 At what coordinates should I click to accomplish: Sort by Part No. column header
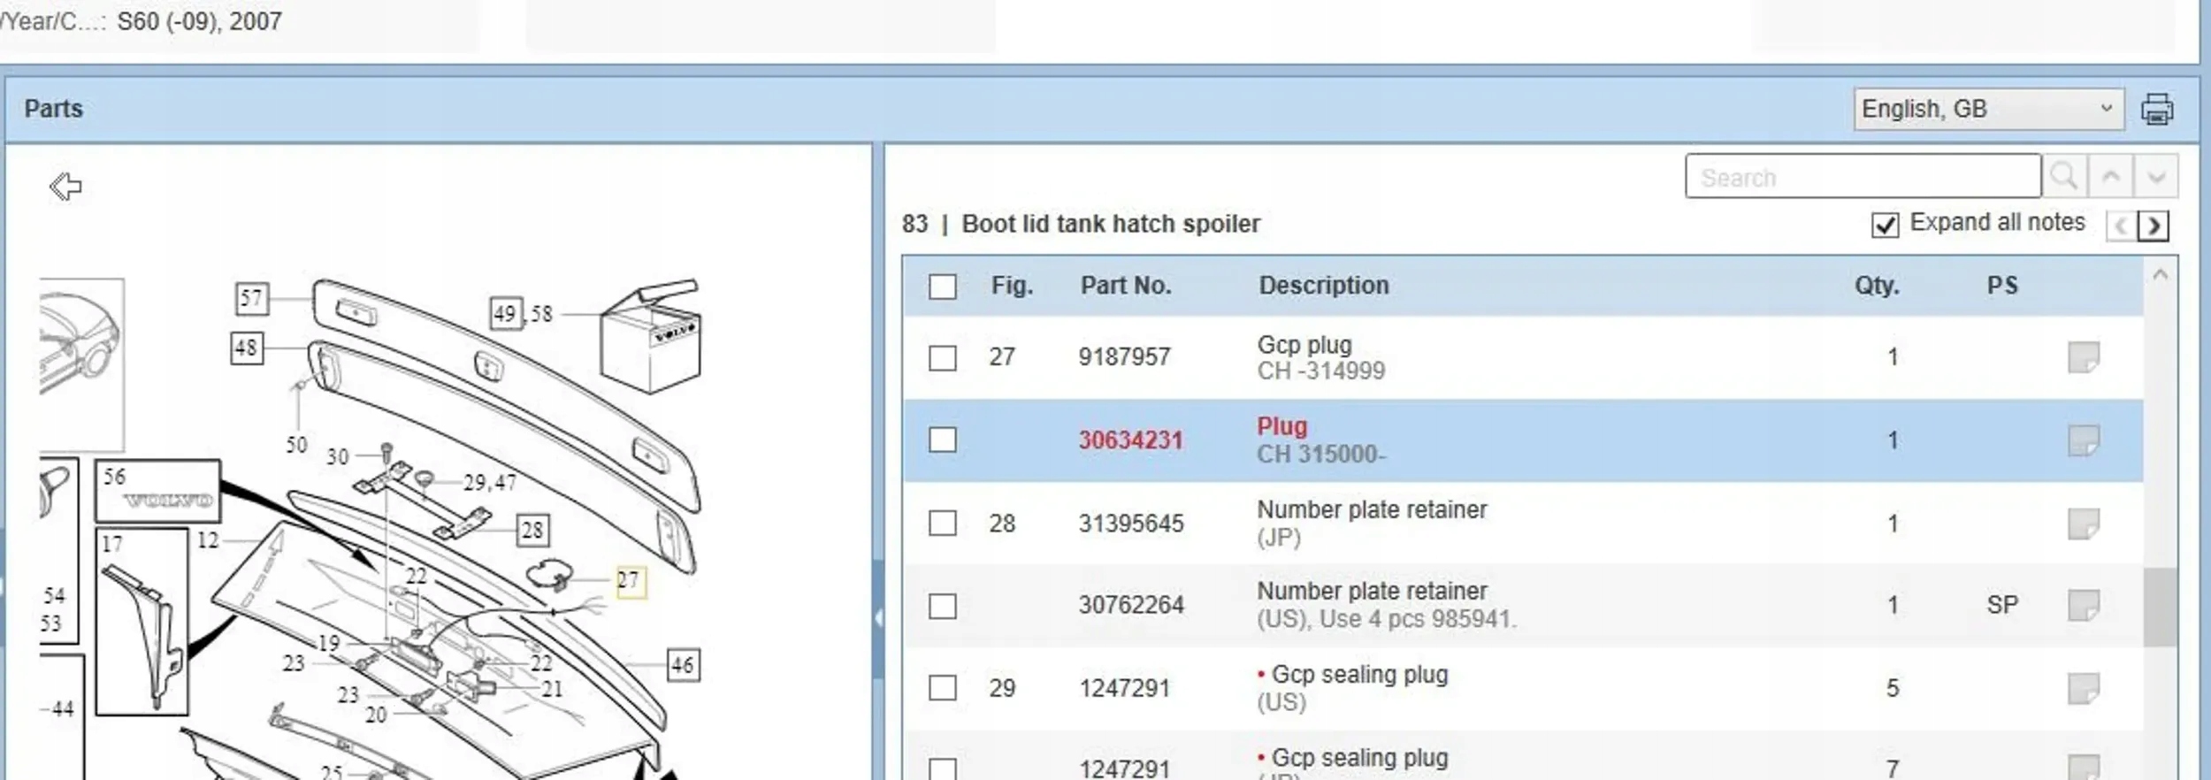coord(1126,286)
